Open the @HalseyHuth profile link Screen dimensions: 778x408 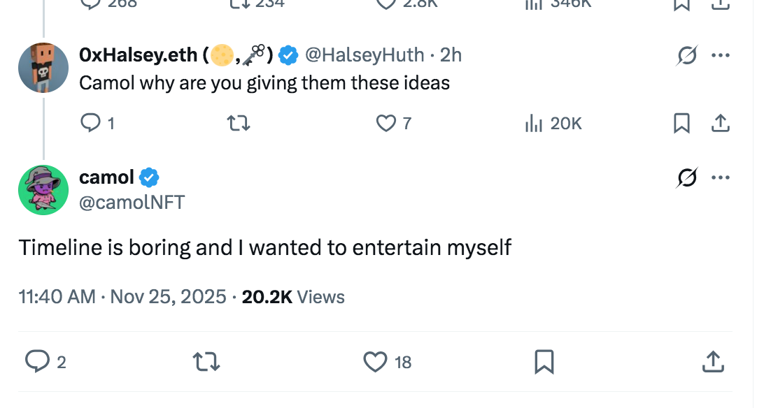pos(365,54)
